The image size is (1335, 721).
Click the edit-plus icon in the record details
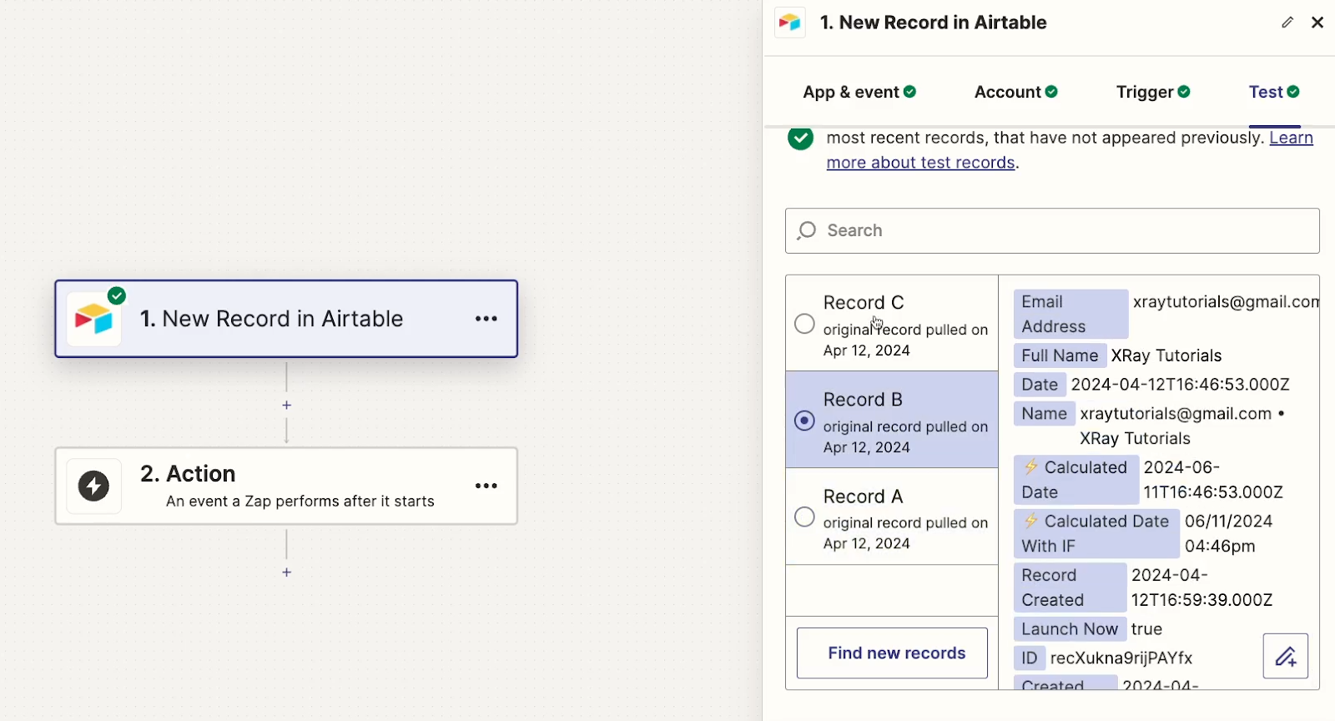tap(1286, 656)
